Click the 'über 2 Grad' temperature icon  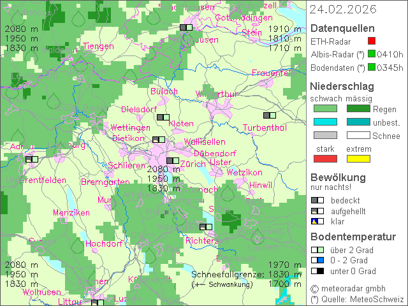(317, 250)
